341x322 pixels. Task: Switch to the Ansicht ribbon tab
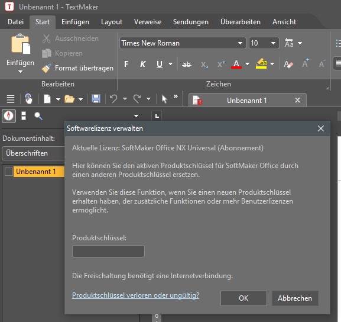click(x=284, y=22)
